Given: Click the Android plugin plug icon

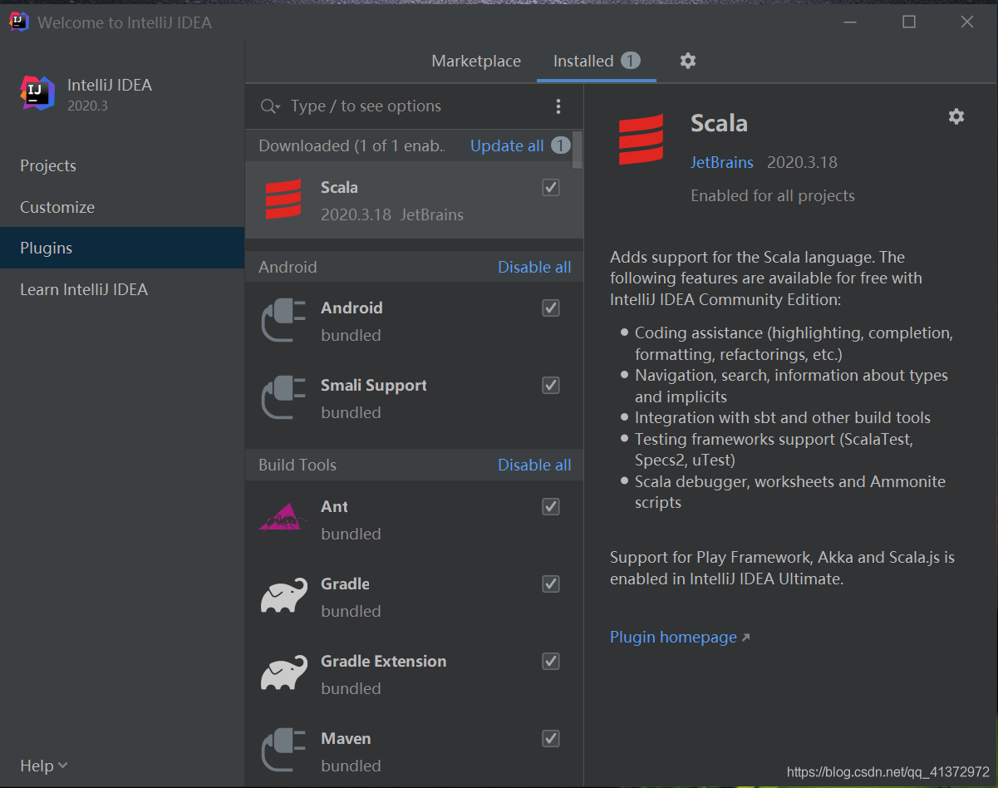Looking at the screenshot, I should 283,321.
